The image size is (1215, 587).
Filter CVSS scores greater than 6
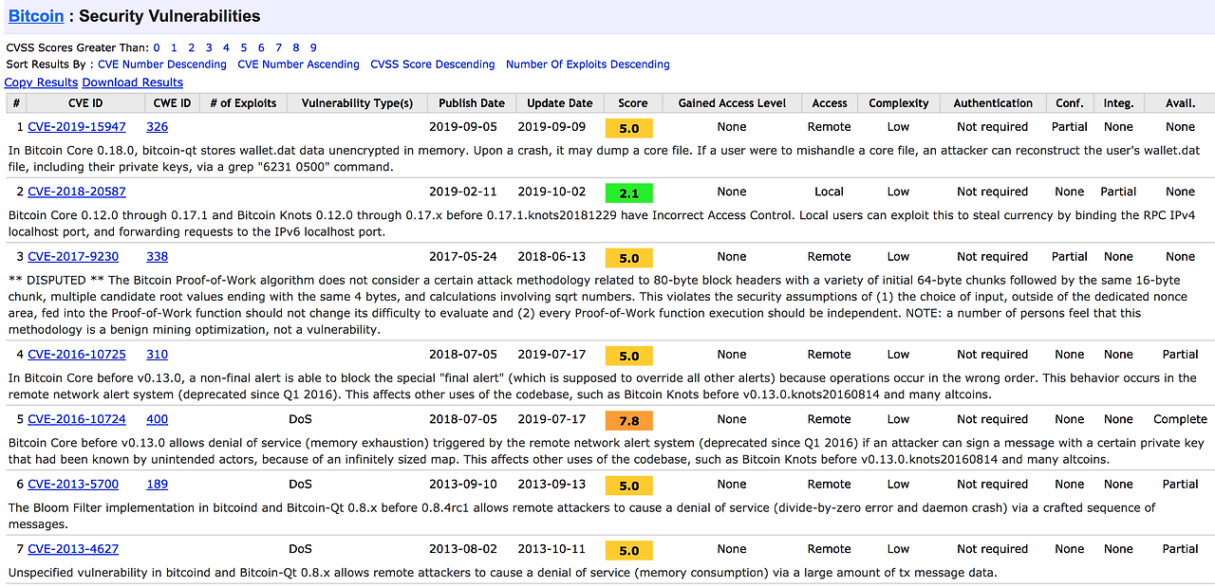(x=261, y=47)
